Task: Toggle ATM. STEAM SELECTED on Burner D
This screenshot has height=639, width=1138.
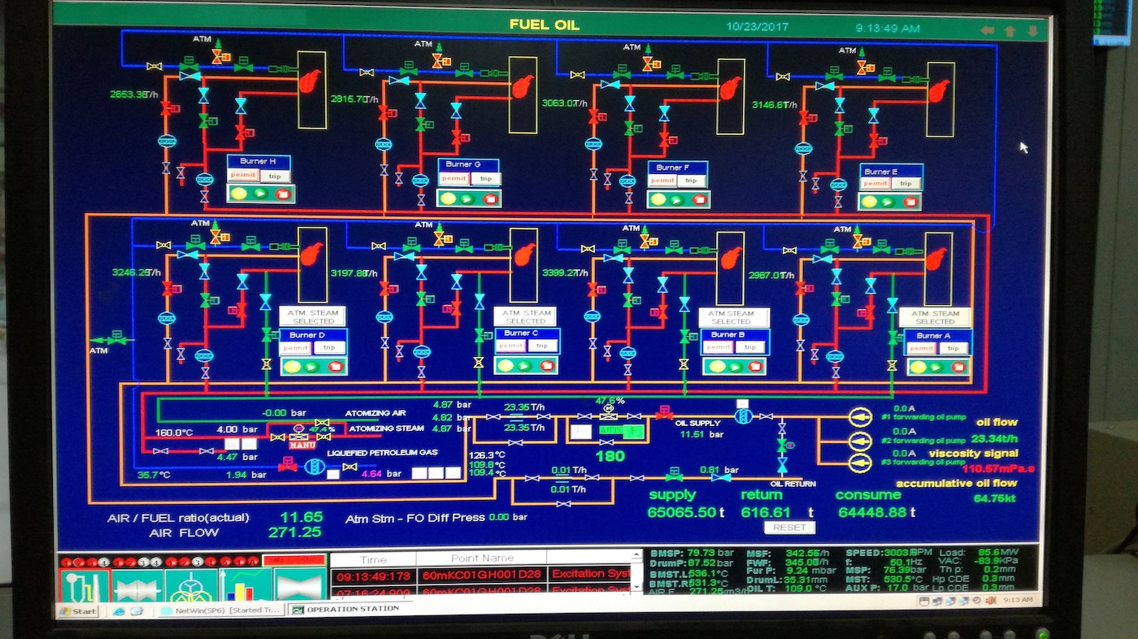Action: click(x=313, y=316)
